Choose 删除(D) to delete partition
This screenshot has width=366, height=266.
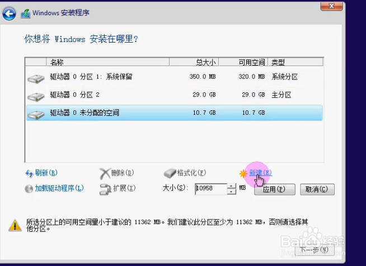(x=123, y=173)
